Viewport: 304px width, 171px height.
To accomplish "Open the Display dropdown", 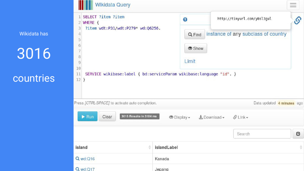I will 180,117.
